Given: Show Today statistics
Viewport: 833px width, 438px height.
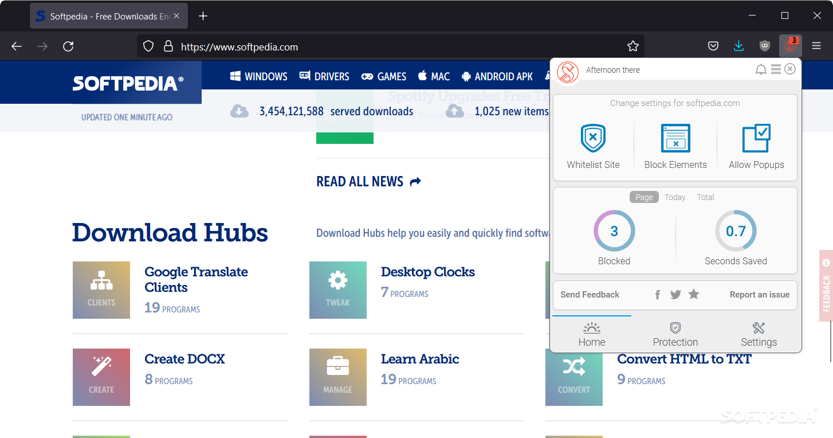Looking at the screenshot, I should click(x=675, y=197).
